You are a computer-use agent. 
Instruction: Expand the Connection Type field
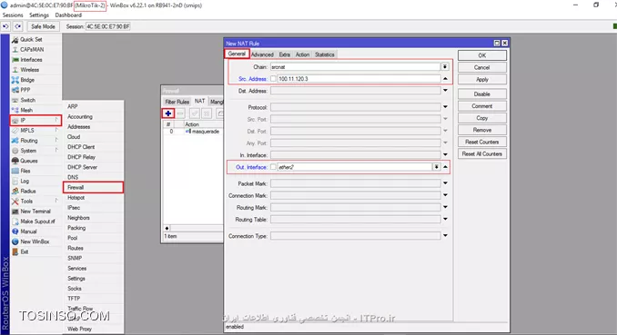pos(445,236)
